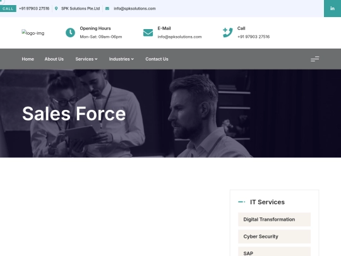Click top bar phone number +91 97903 27516
341x256 pixels.
[x=34, y=8]
